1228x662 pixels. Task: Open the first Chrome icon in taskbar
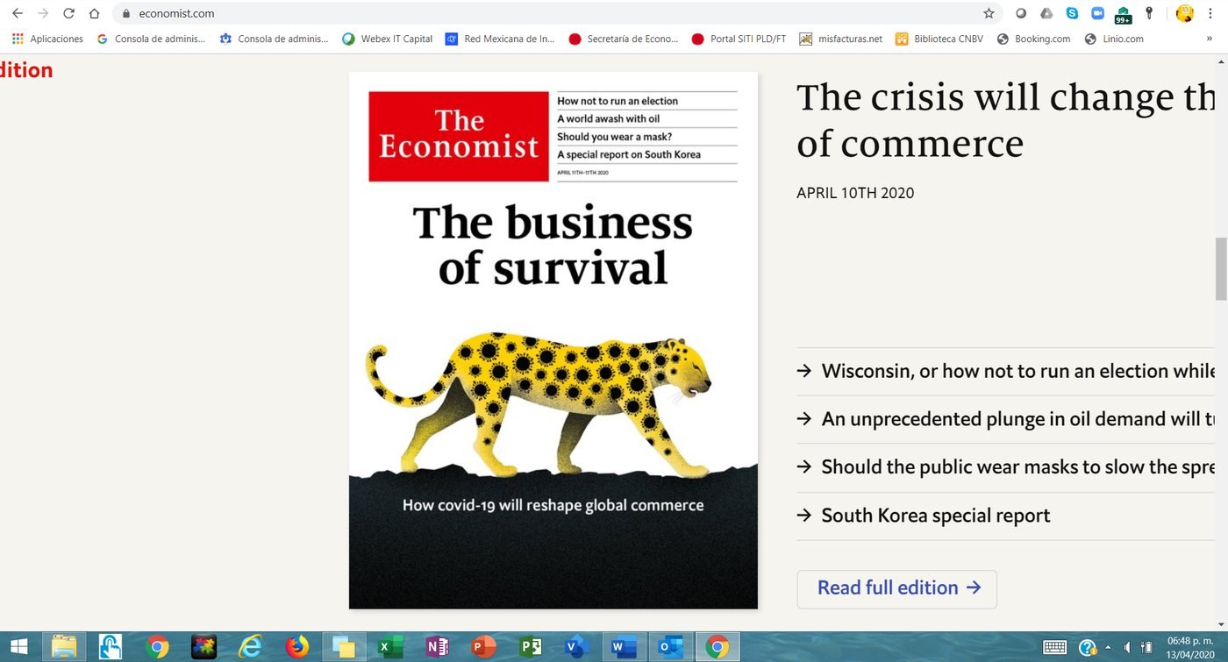158,647
